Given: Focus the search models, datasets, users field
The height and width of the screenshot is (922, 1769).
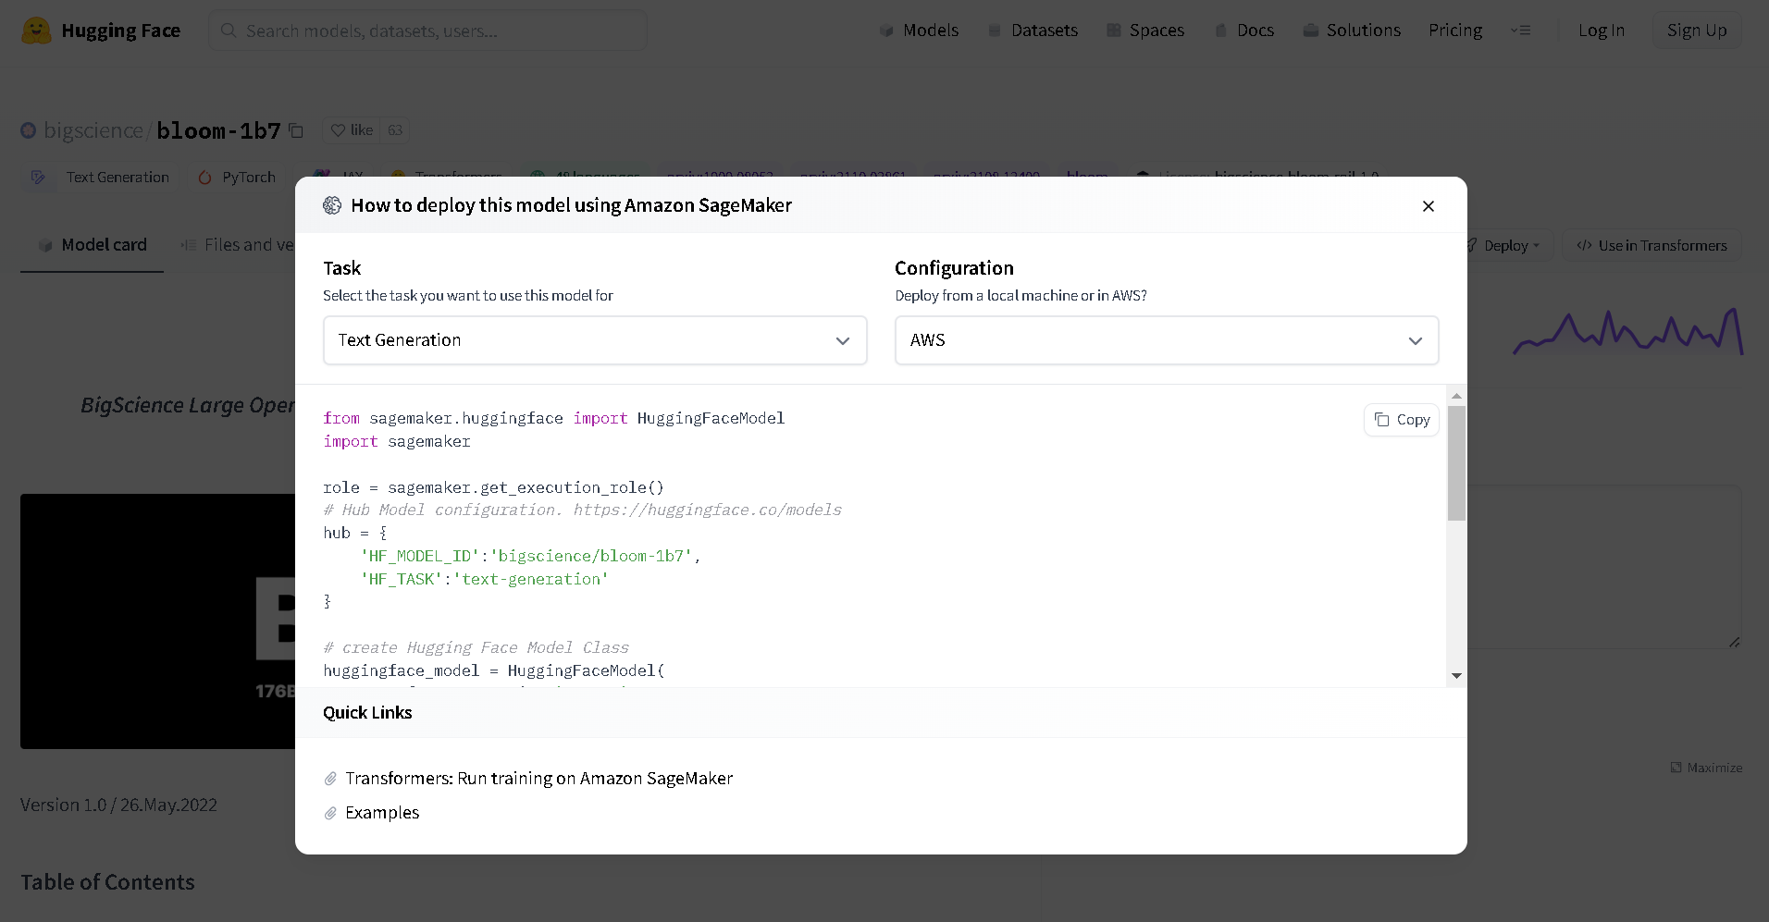Looking at the screenshot, I should tap(427, 31).
